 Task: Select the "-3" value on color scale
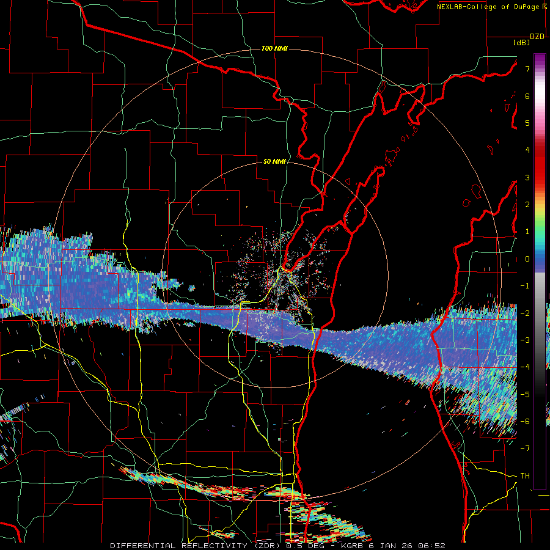(525, 340)
